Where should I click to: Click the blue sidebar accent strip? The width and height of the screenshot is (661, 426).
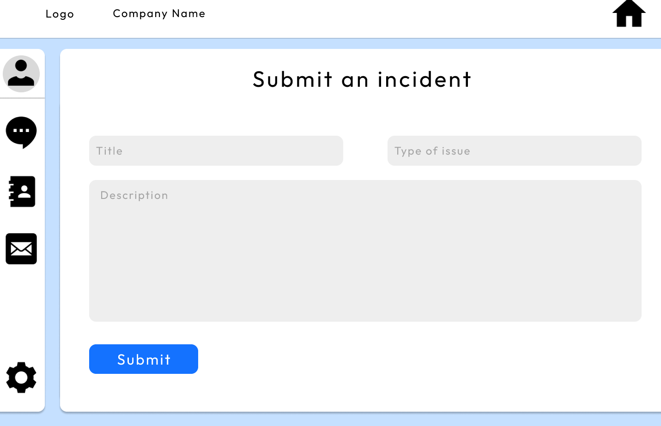point(52,231)
